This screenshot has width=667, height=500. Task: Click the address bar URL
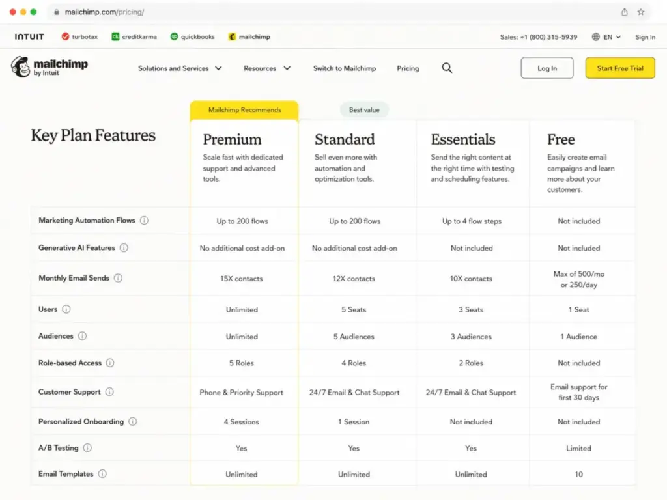(104, 12)
